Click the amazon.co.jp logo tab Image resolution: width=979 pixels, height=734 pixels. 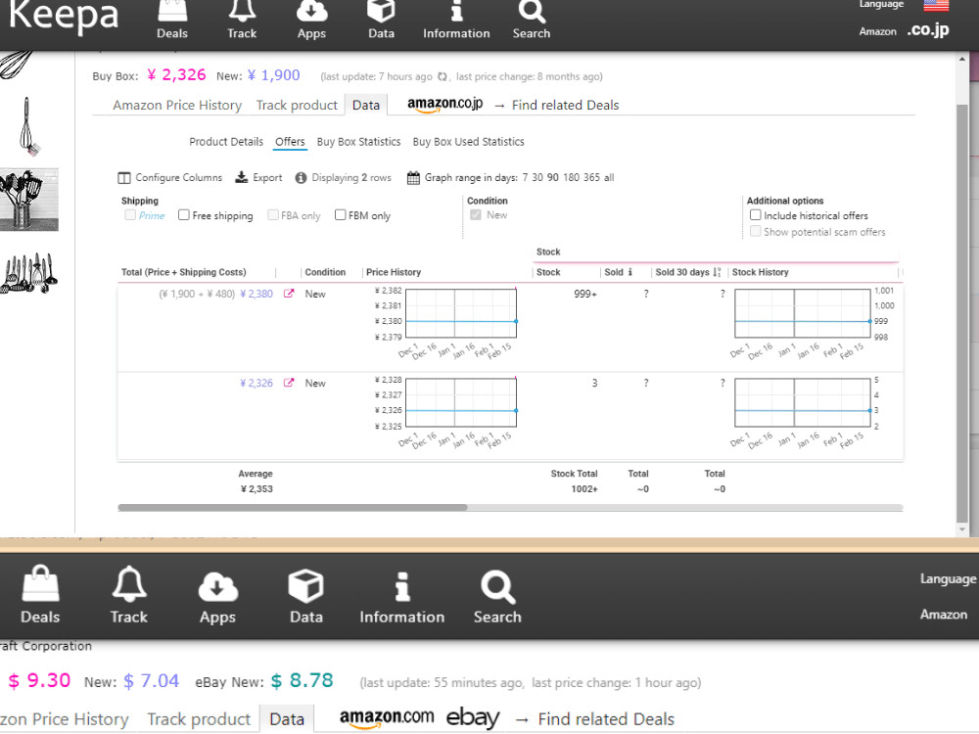[445, 105]
